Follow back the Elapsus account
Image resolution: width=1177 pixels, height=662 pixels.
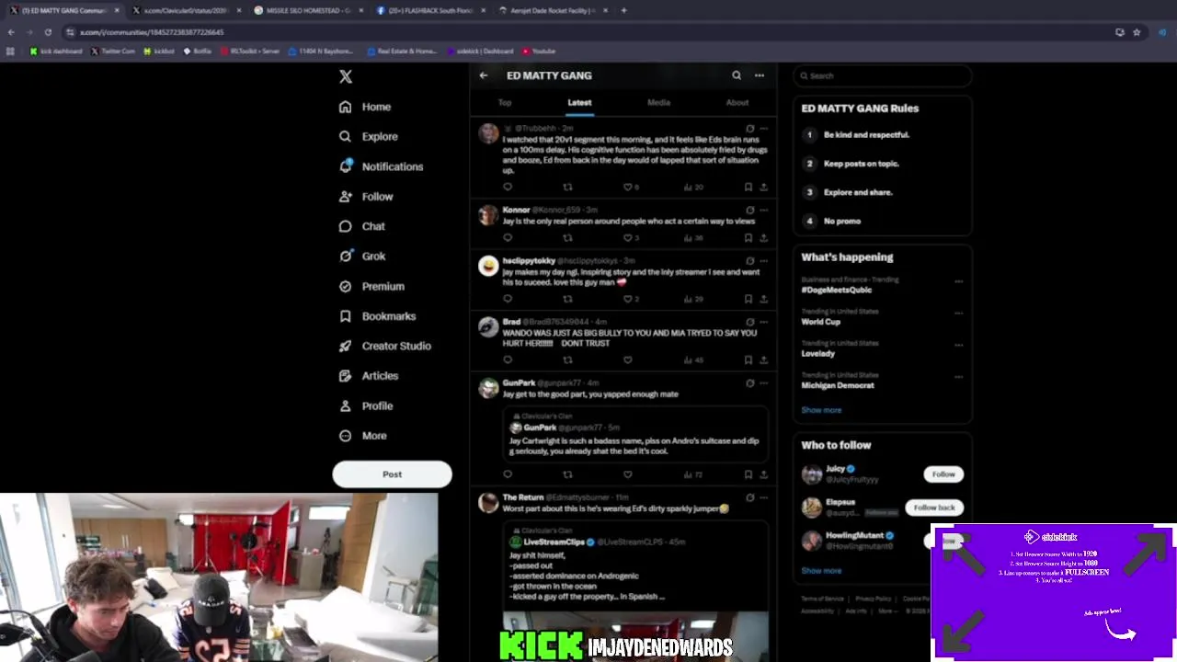934,508
